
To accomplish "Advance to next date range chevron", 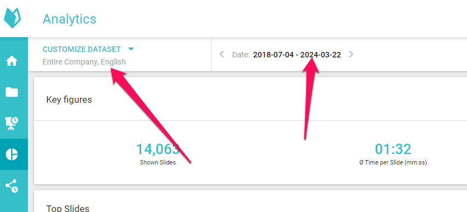I will (x=351, y=55).
